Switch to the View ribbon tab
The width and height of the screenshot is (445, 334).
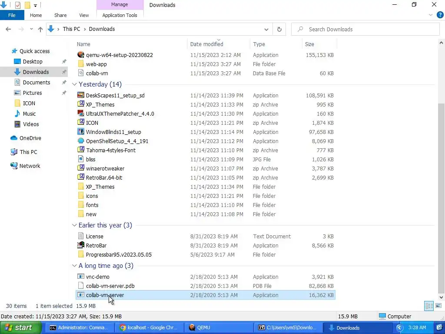tap(84, 15)
